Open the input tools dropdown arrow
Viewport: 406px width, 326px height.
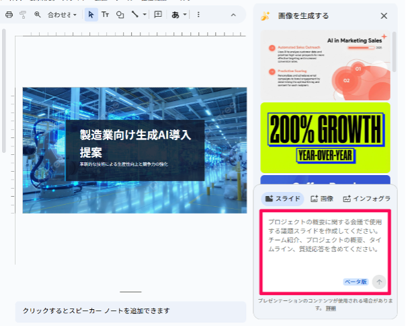pyautogui.click(x=185, y=15)
